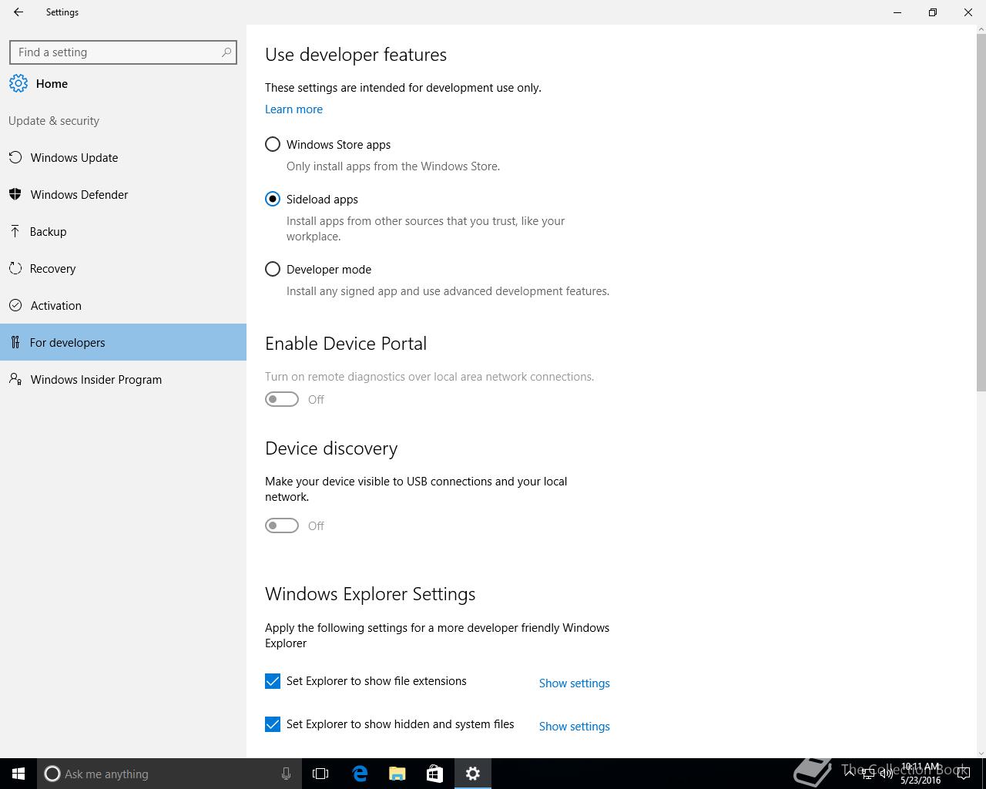
Task: Click the Windows Insider Program person icon
Action: click(15, 379)
